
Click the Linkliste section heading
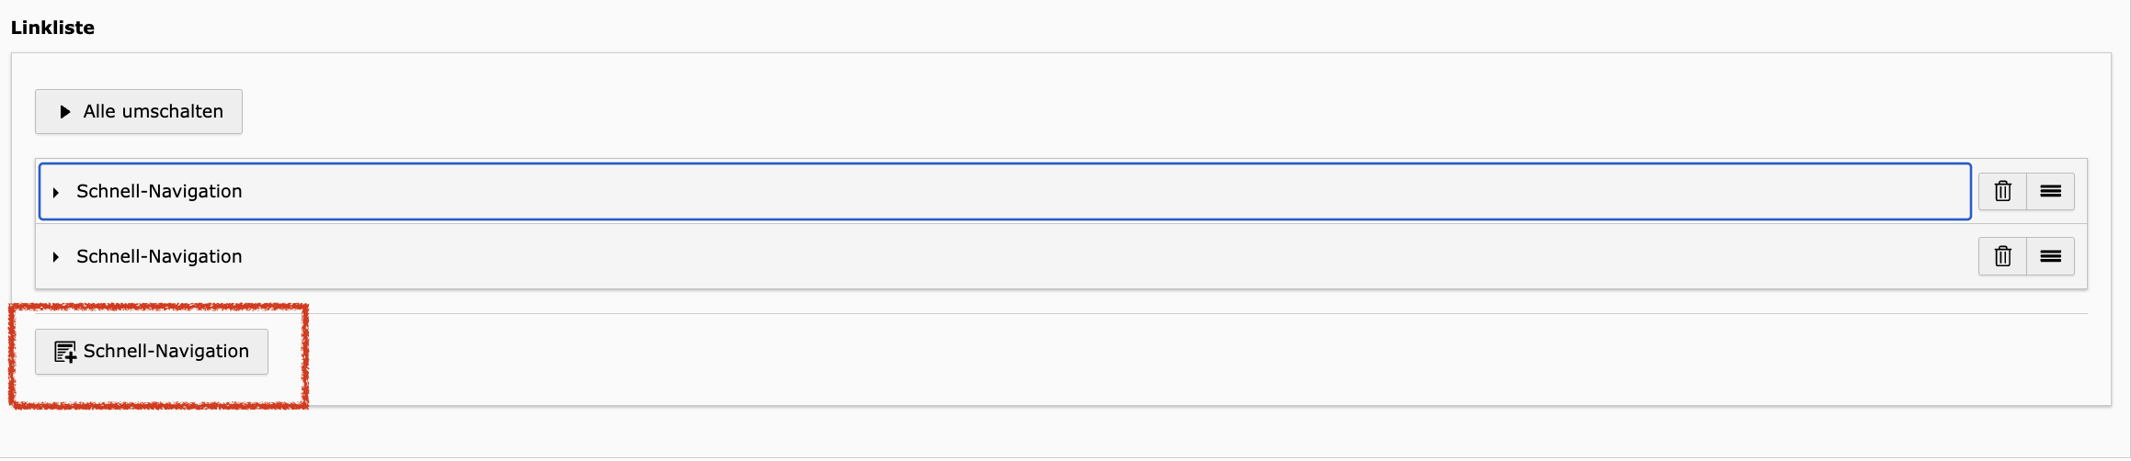(52, 28)
